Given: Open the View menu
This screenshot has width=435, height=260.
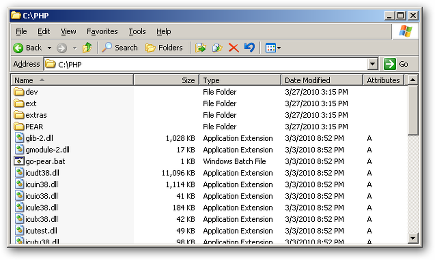Looking at the screenshot, I should click(x=69, y=32).
